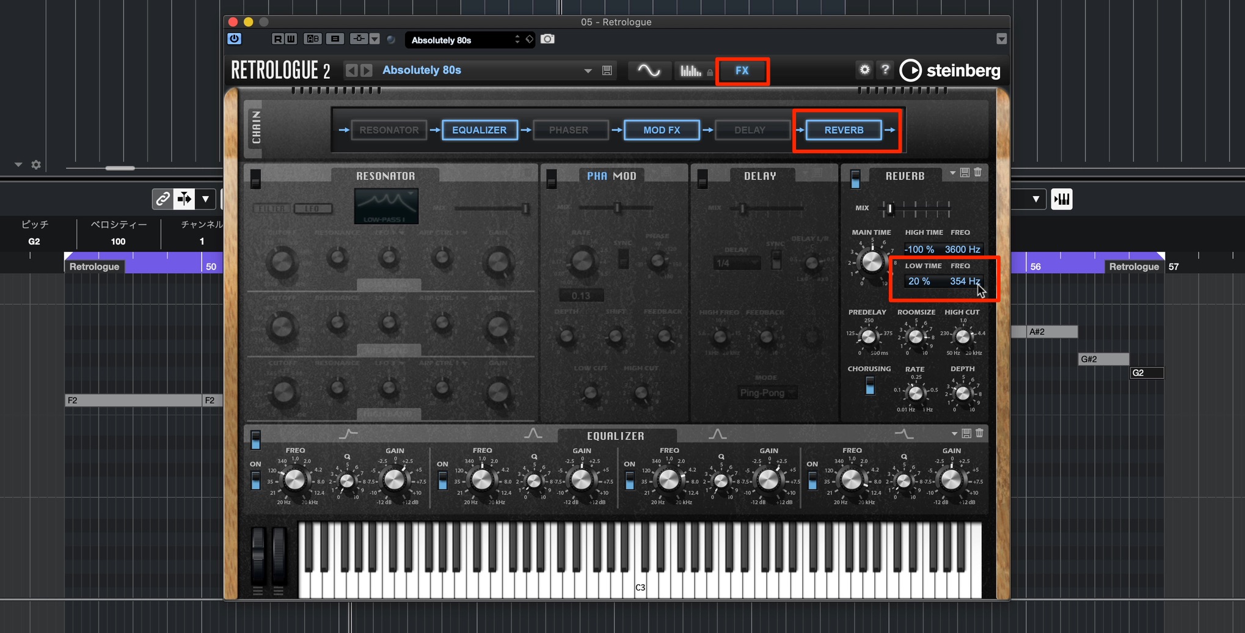Select MOD FX in the effect chain
The height and width of the screenshot is (633, 1245).
click(x=662, y=130)
